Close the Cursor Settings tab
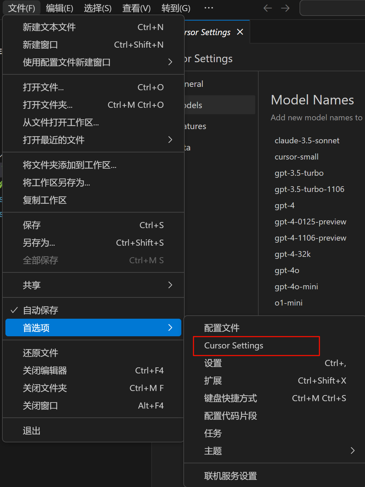 pyautogui.click(x=240, y=32)
